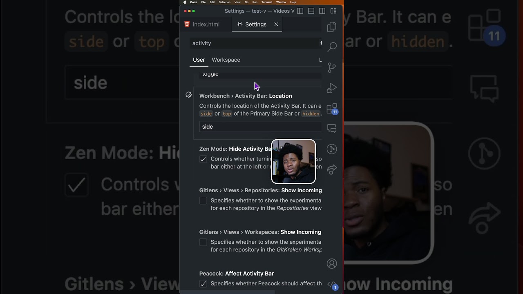Click the presenter webcam thumbnail
Viewport: 523px width, 294px height.
pos(293,161)
